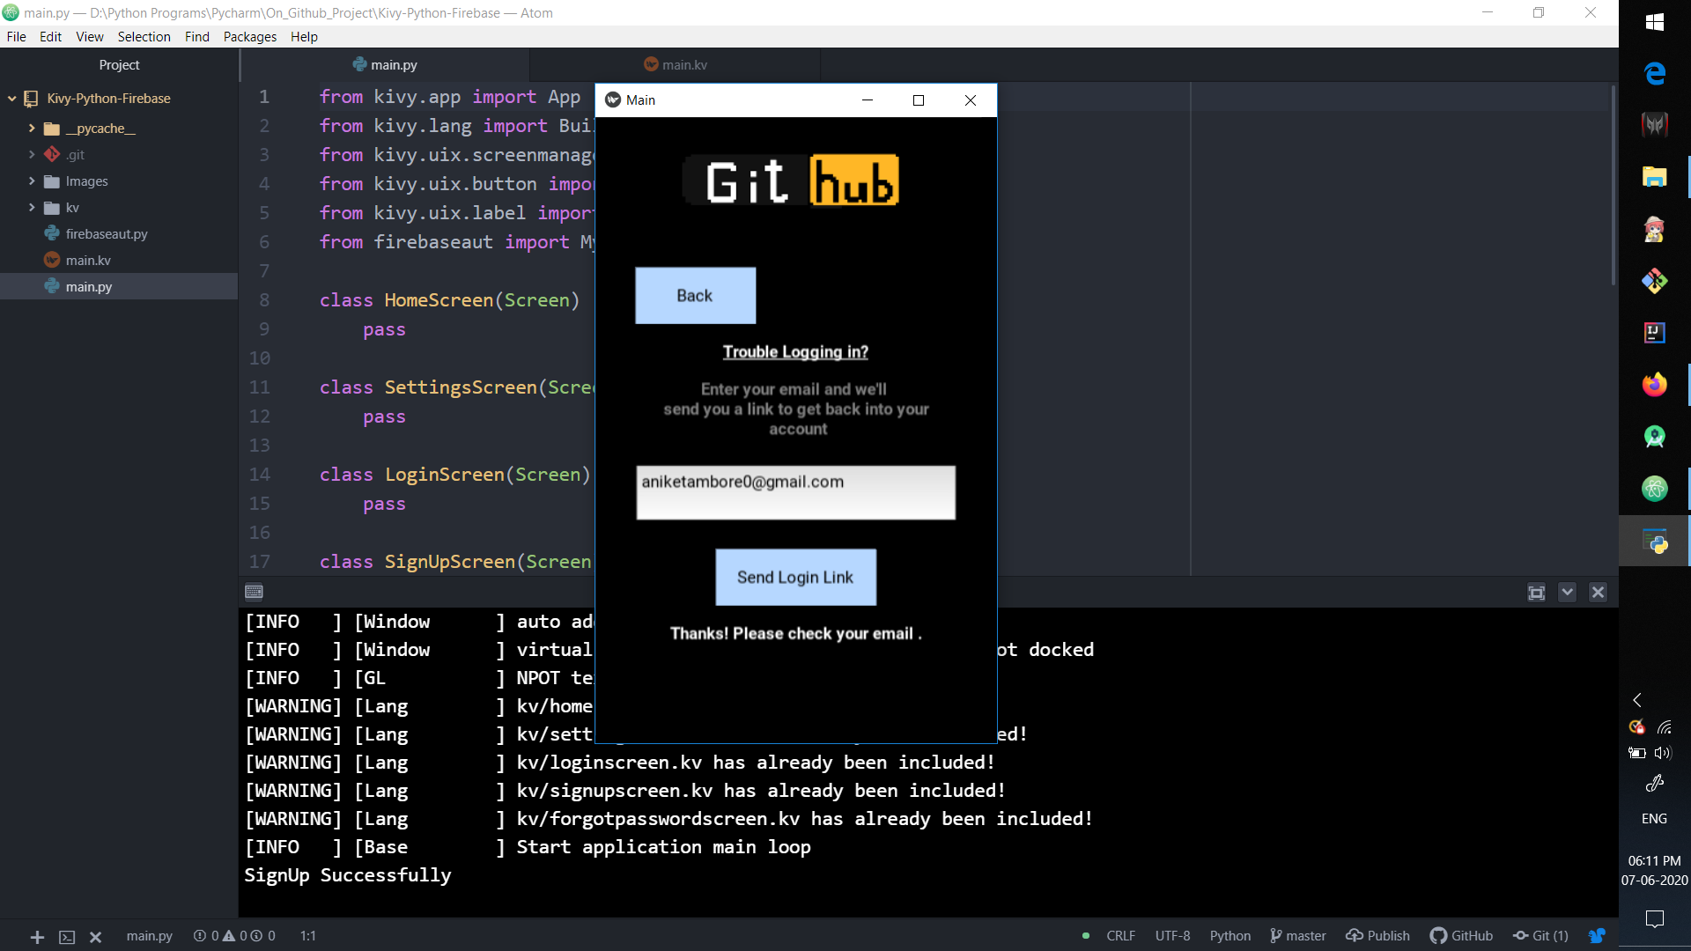
Task: Open the Packages menu
Action: pyautogui.click(x=249, y=37)
